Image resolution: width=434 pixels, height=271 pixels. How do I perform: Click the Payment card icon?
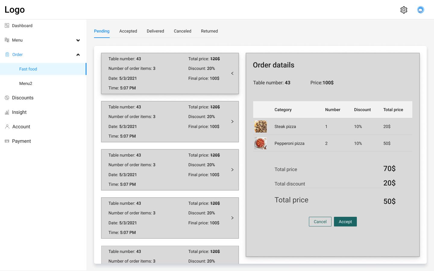(x=7, y=141)
